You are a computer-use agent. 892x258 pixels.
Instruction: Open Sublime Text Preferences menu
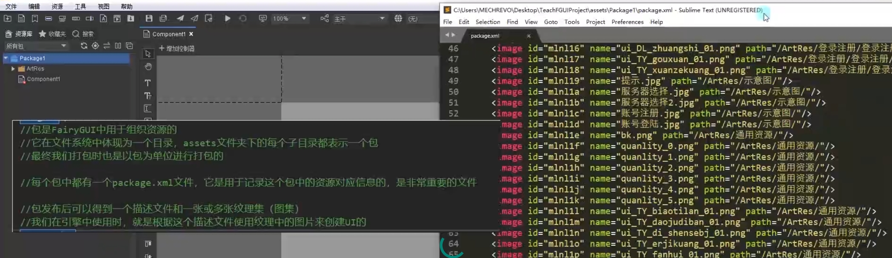pyautogui.click(x=627, y=22)
